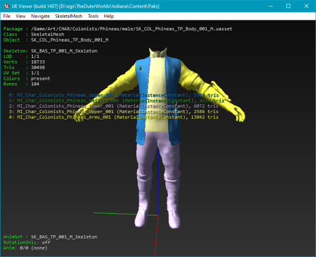Maximize the UE Viewer window
The height and width of the screenshot is (257, 316).
coord(288,6)
